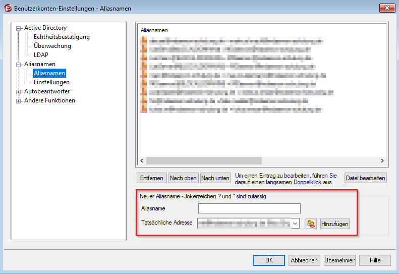The image size is (399, 274).
Task: Confirm the dialog with OK
Action: pos(269,260)
